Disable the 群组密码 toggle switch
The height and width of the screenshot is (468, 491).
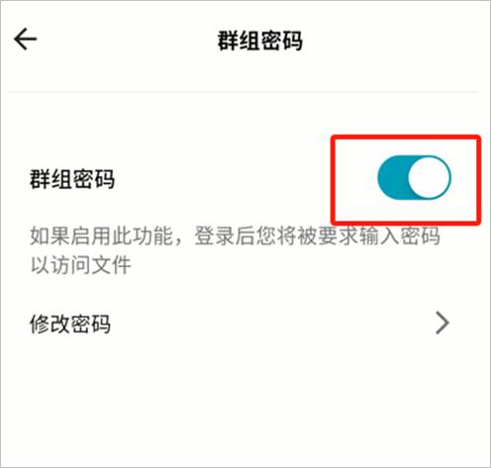(414, 177)
